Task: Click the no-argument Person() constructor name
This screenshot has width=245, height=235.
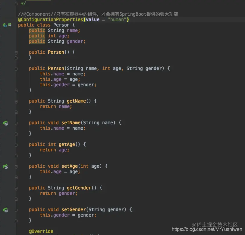Action: click(56, 52)
